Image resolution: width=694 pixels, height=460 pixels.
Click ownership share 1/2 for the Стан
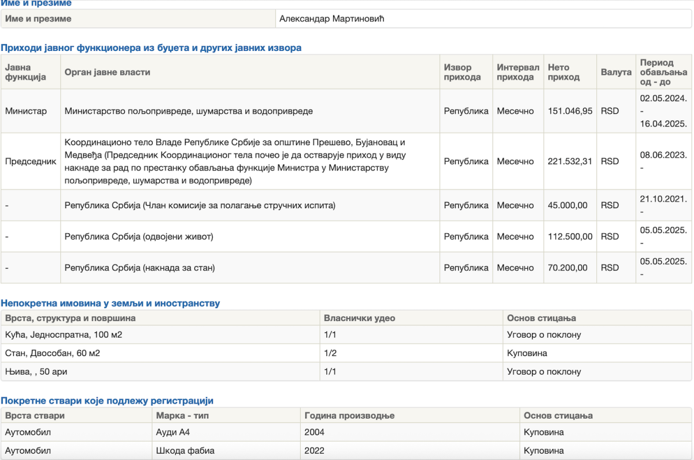[331, 353]
